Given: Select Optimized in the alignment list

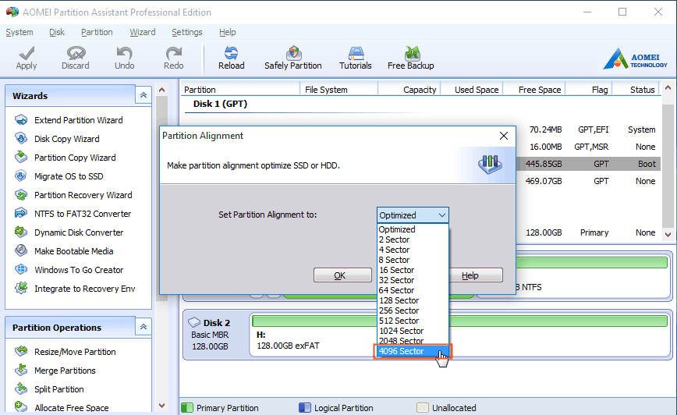Looking at the screenshot, I should pyautogui.click(x=413, y=229).
